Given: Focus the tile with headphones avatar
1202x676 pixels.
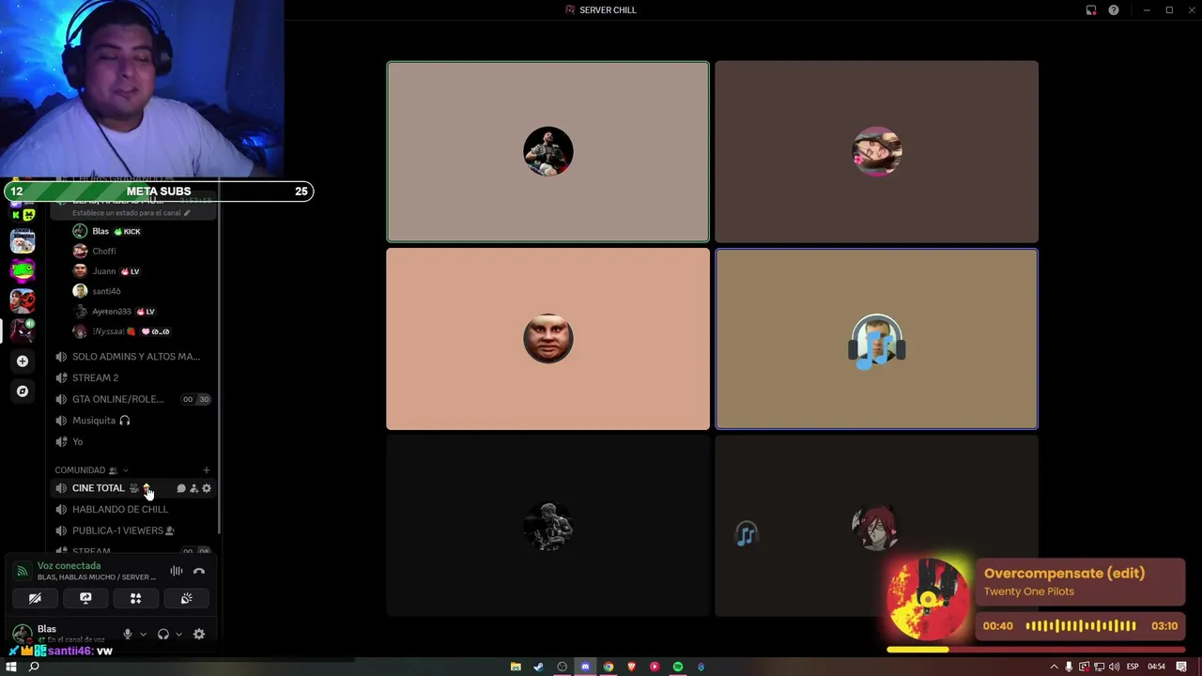Looking at the screenshot, I should (x=877, y=339).
